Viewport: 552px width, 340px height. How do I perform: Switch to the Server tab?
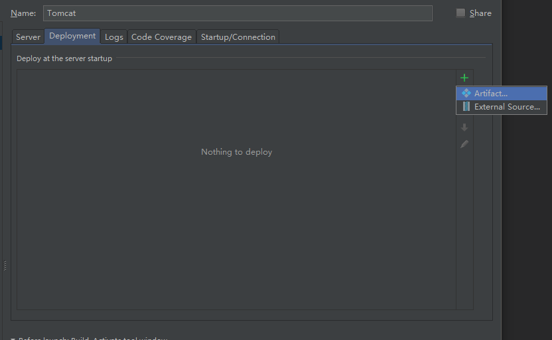click(x=28, y=37)
